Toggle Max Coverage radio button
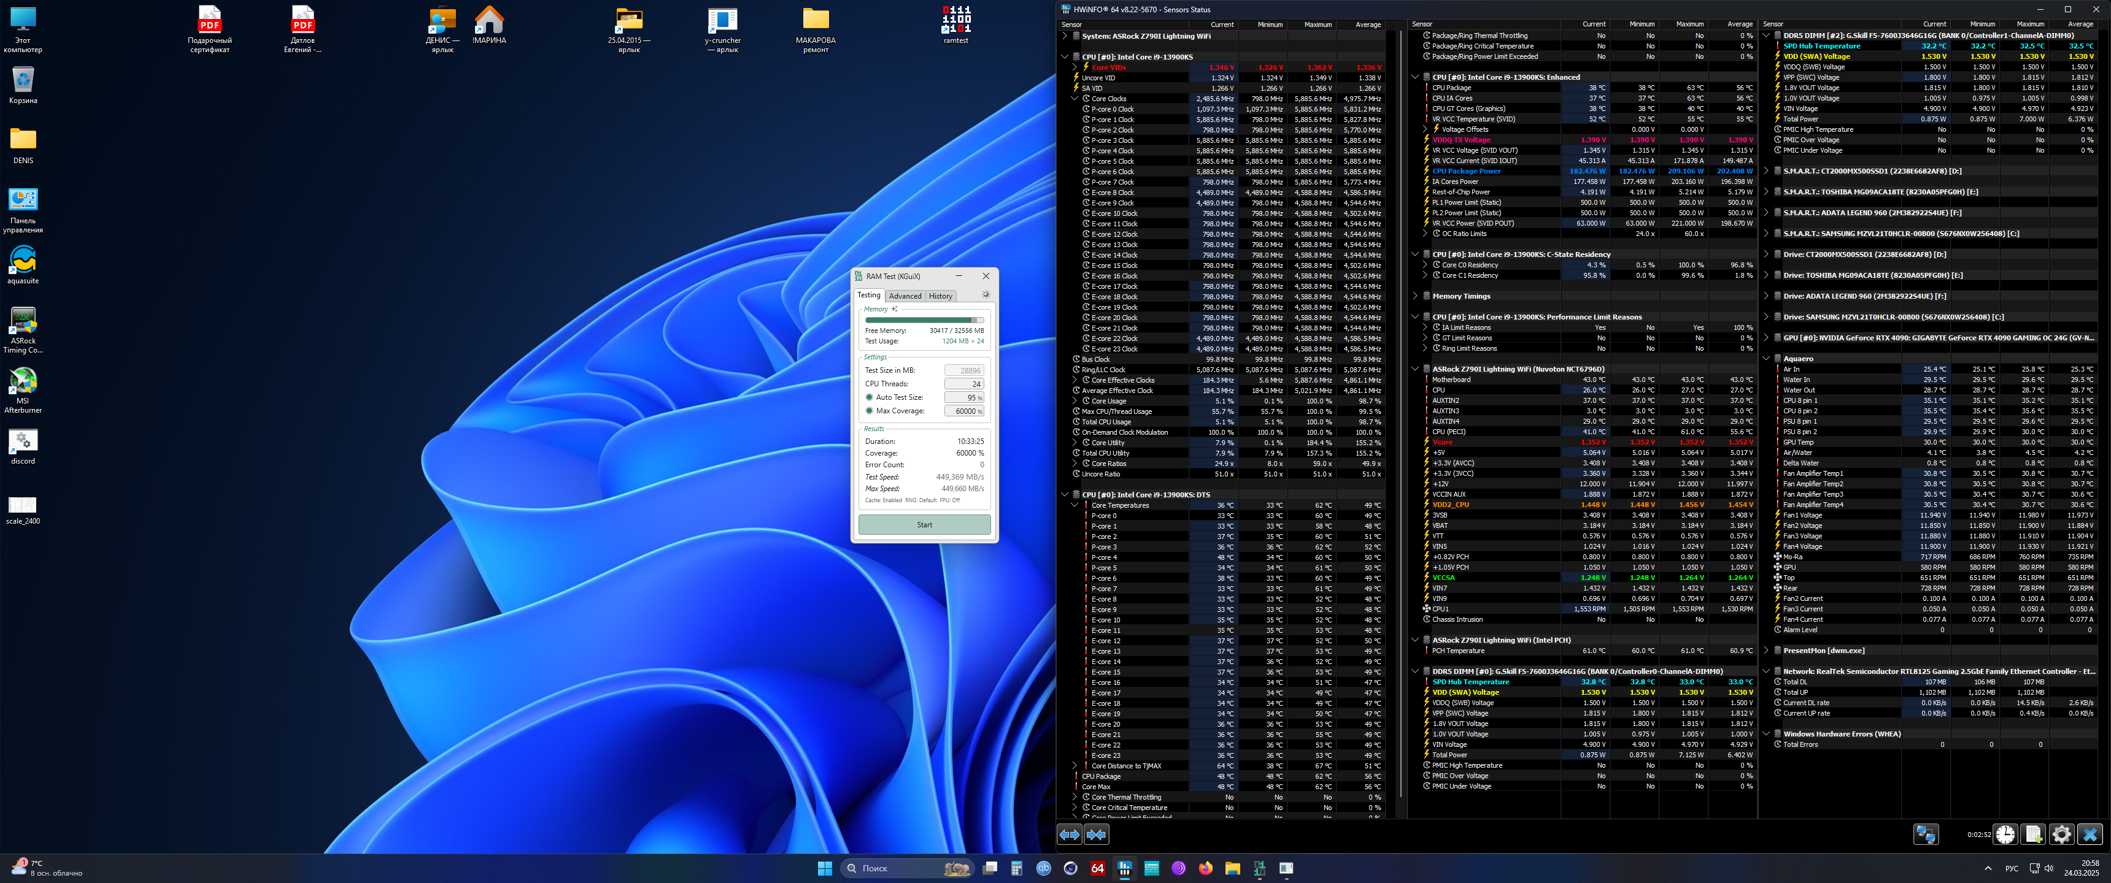 click(x=870, y=411)
